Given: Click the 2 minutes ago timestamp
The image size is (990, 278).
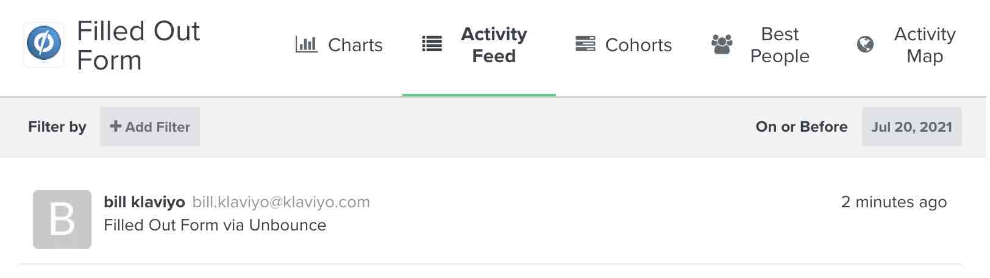Looking at the screenshot, I should 893,202.
